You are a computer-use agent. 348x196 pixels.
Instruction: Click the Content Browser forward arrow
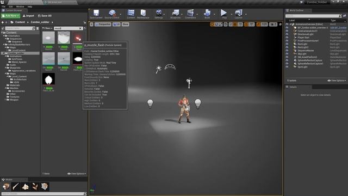(x=6, y=22)
